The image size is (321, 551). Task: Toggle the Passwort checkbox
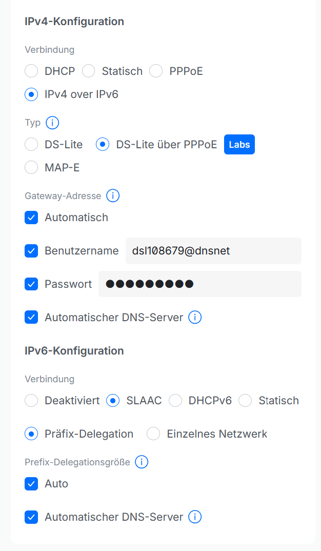pyautogui.click(x=31, y=284)
